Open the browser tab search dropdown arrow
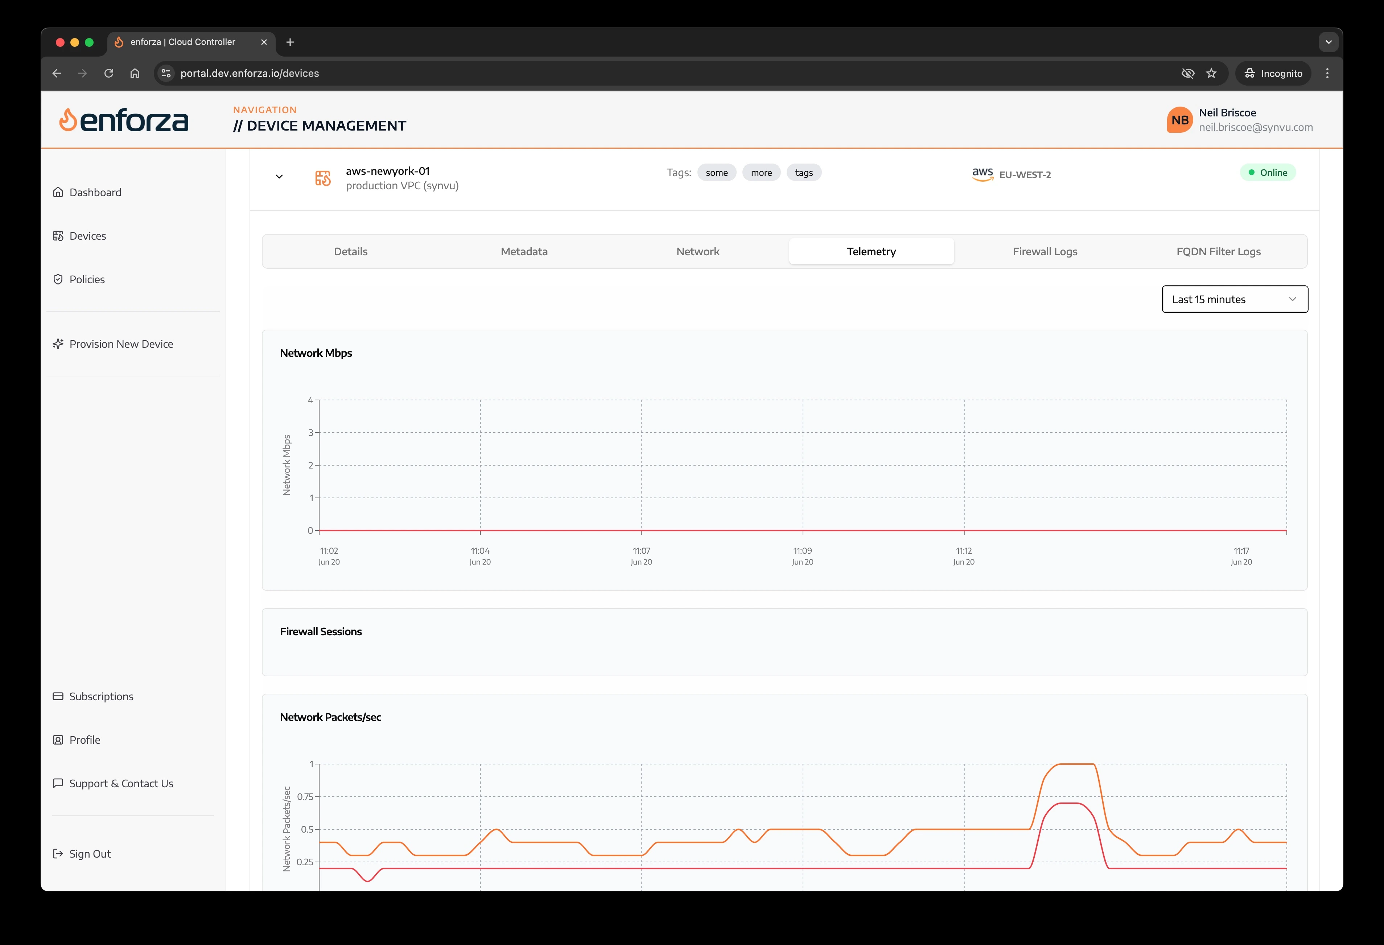1384x945 pixels. tap(1328, 42)
